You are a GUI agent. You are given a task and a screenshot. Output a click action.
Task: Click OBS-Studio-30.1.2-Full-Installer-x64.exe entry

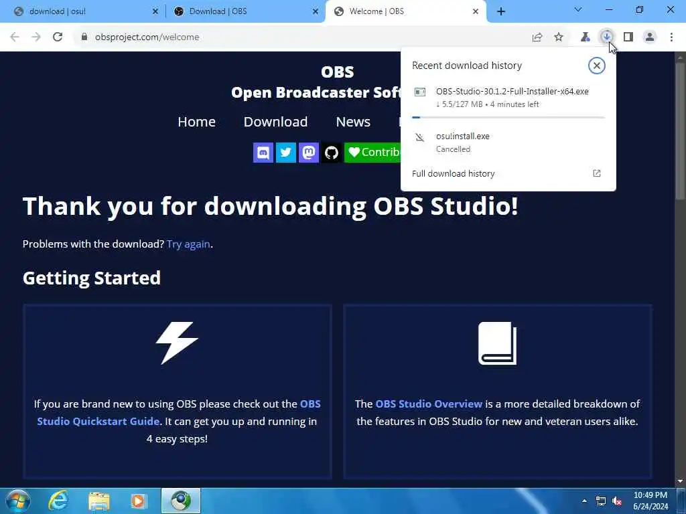(508, 98)
